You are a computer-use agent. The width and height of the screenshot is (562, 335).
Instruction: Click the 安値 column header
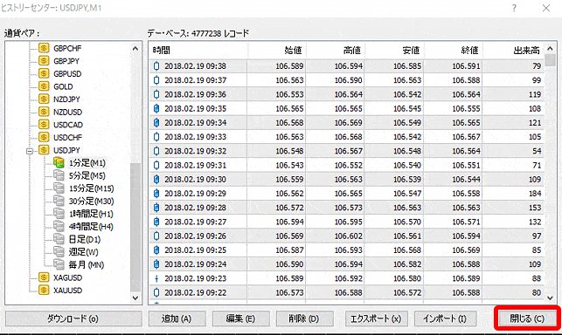click(394, 50)
